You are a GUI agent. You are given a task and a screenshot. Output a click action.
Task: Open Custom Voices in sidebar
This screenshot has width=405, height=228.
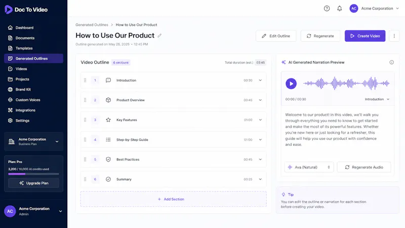coord(33,100)
